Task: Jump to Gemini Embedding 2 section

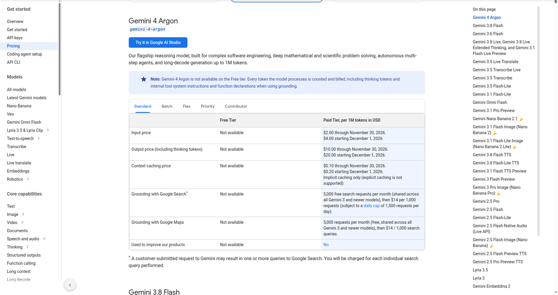Action: 492,286
